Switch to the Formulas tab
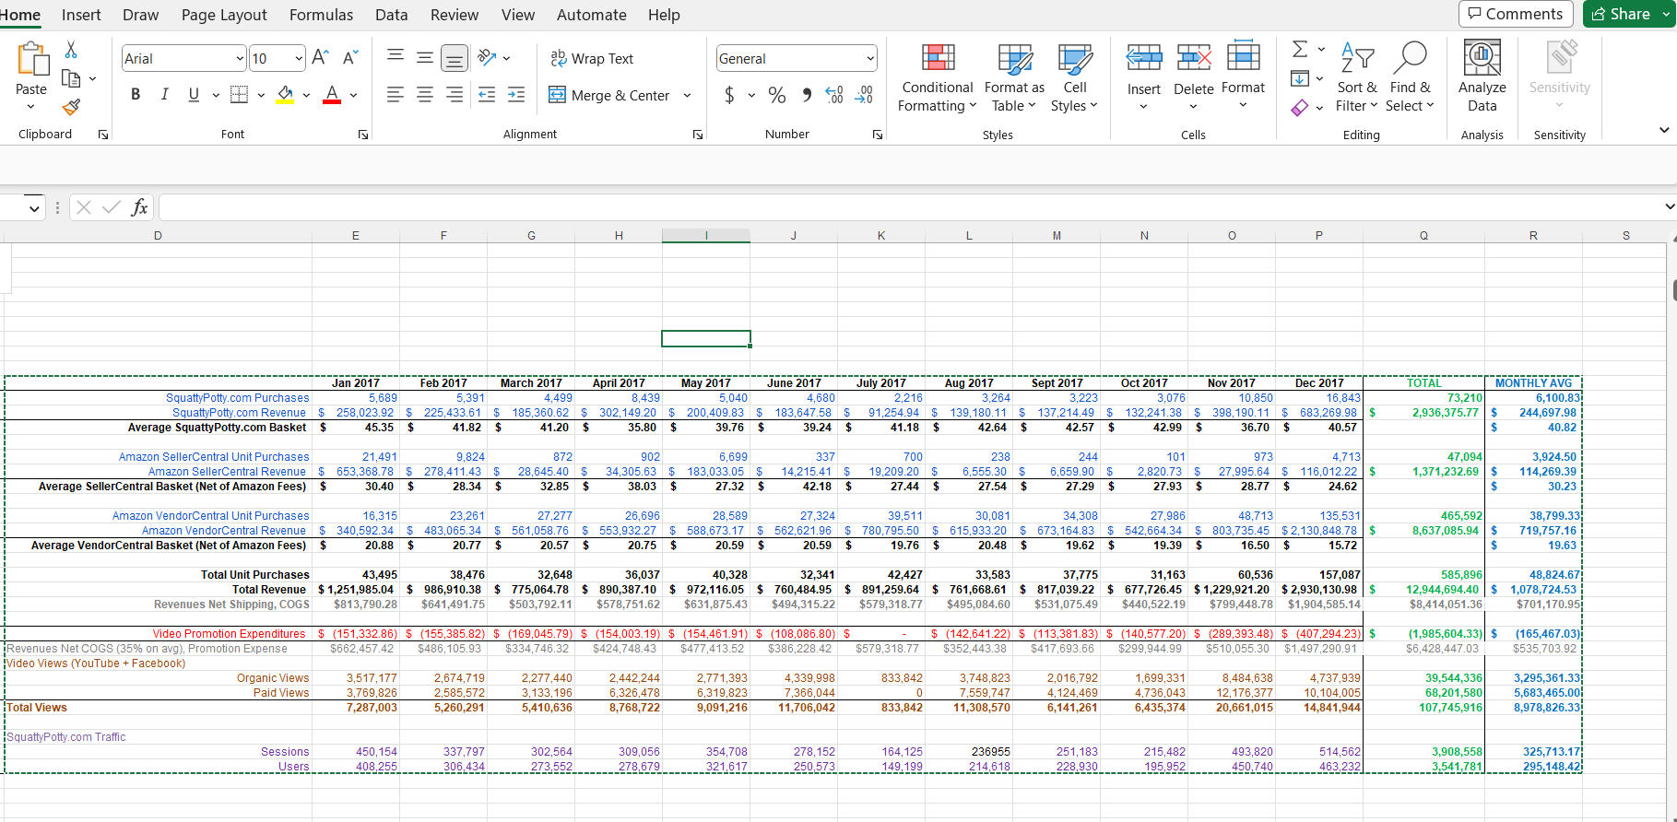Viewport: 1677px width, 822px height. (x=321, y=15)
